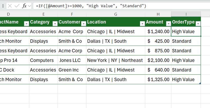Select High Value cell in $1,325.00 row
Screen dimensions: 210x108
point(186,79)
